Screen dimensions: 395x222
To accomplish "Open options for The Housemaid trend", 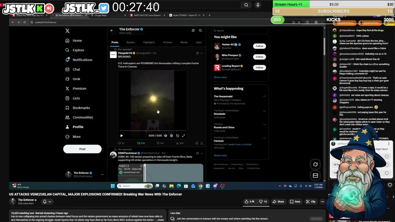I will coord(264,96).
